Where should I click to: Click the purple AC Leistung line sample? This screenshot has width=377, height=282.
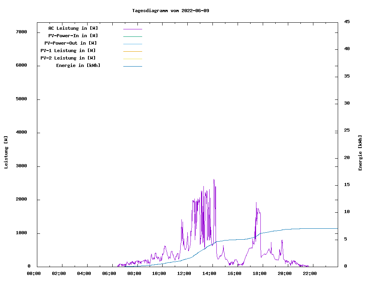132,29
